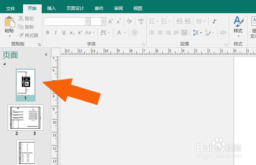Open the File (文件) tab
The width and height of the screenshot is (256, 165).
tap(11, 8)
